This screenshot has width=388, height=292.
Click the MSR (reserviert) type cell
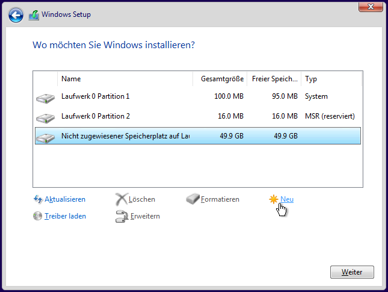point(330,116)
